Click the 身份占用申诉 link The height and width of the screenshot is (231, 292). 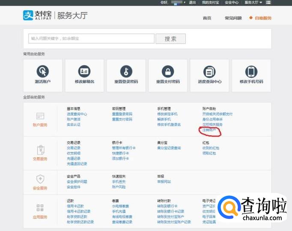[x=212, y=119]
